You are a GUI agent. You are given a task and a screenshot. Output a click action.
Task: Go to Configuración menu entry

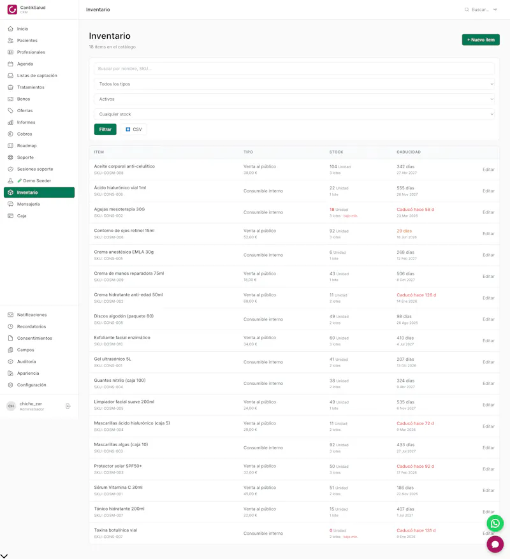click(x=40, y=385)
